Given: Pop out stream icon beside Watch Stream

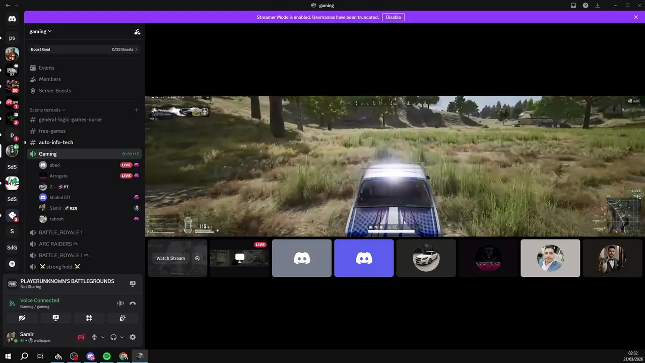Looking at the screenshot, I should click(198, 258).
